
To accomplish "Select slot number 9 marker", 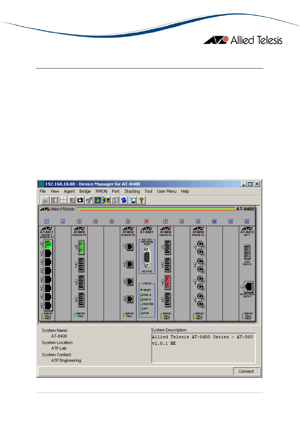I will (198, 221).
